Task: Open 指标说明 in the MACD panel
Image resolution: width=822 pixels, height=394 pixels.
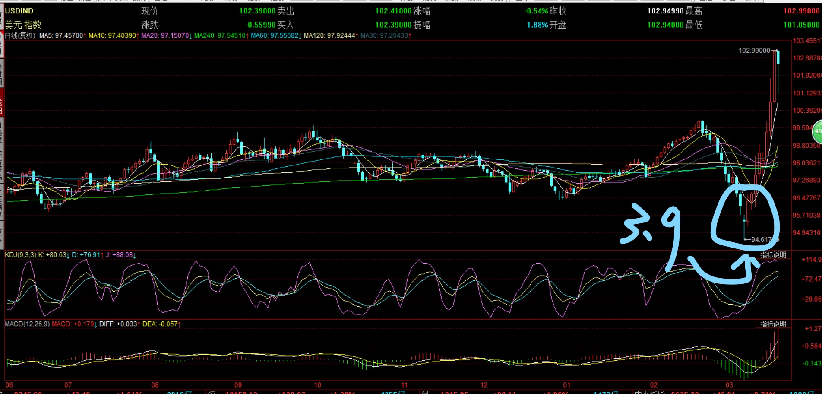Action: pyautogui.click(x=773, y=324)
